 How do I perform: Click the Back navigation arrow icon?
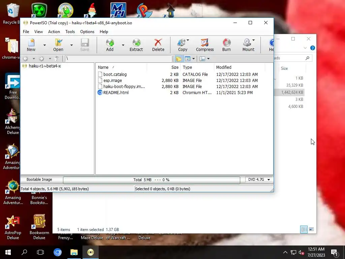26,59
